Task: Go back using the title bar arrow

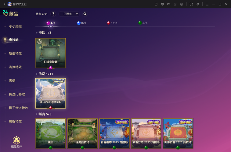Action: (5, 4)
